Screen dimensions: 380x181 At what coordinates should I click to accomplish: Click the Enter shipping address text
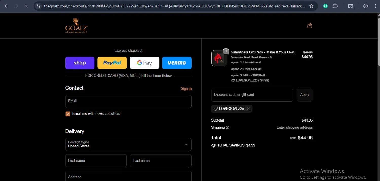(294, 127)
